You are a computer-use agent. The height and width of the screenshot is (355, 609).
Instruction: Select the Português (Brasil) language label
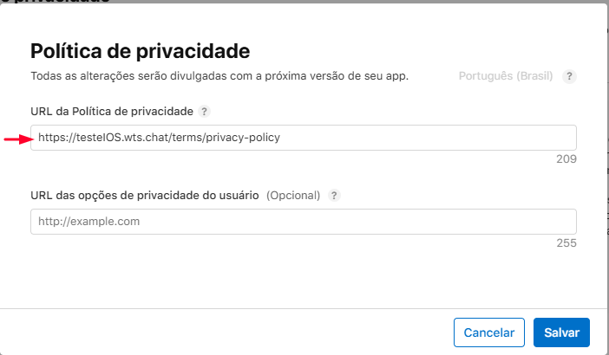(x=506, y=76)
